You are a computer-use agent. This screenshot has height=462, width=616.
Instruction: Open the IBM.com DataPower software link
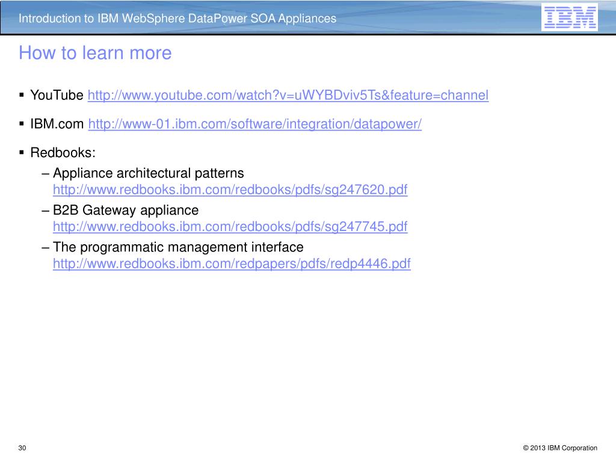255,124
